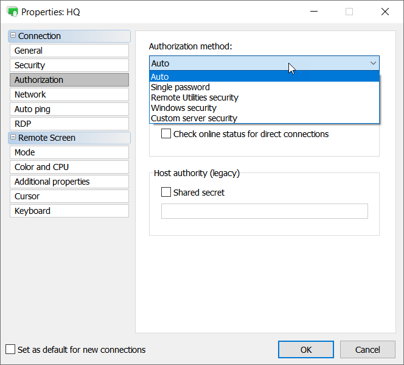The width and height of the screenshot is (404, 365).
Task: Select Custom server security option
Action: [x=194, y=118]
